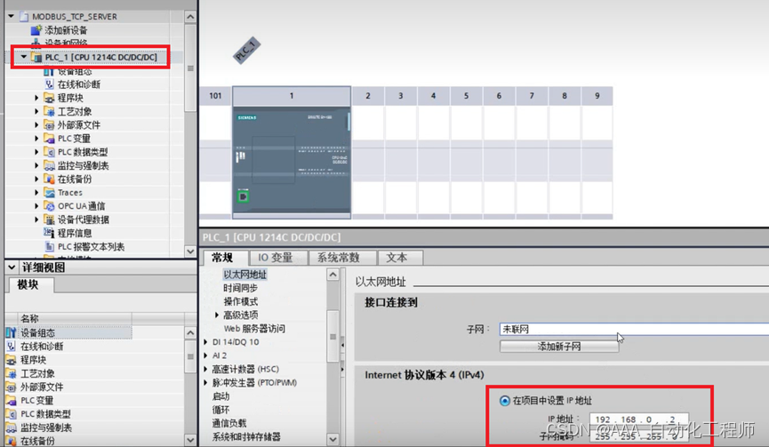Click the project tree scroll up arrow
The height and width of the screenshot is (447, 769).
click(190, 17)
